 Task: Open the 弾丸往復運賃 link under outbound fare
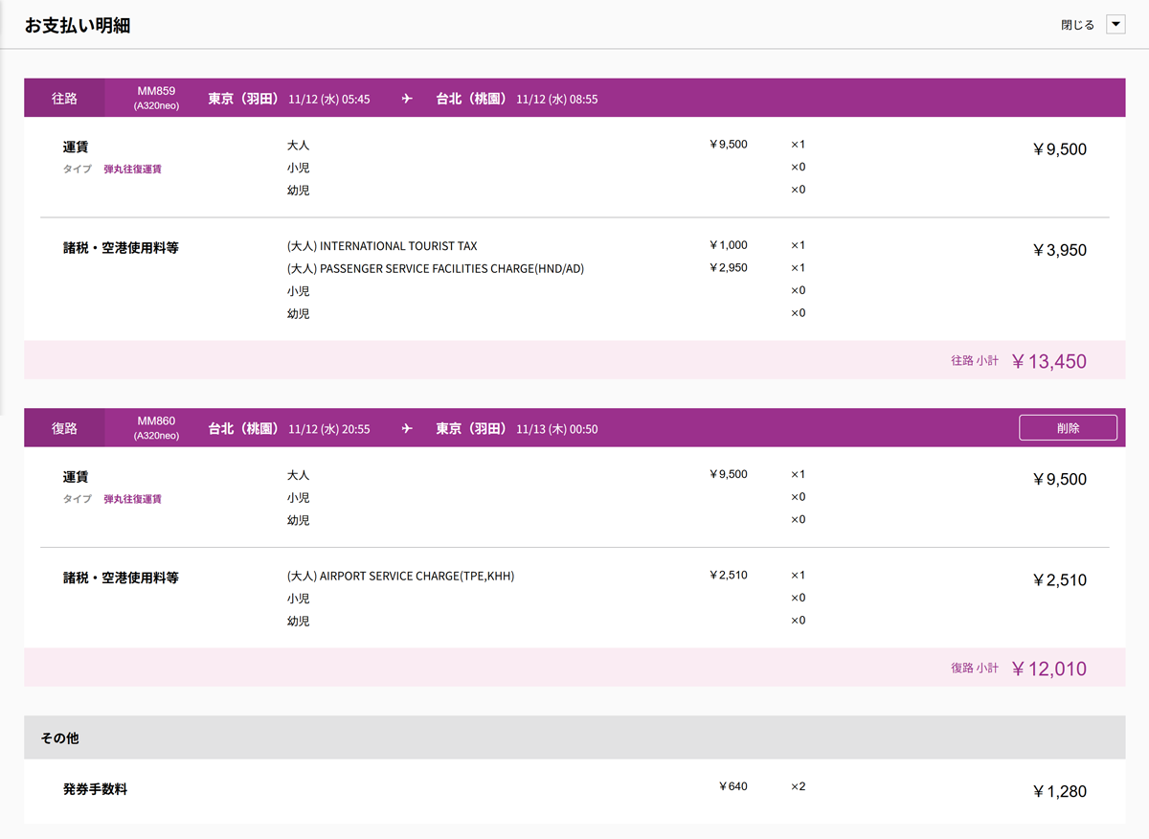pyautogui.click(x=132, y=170)
